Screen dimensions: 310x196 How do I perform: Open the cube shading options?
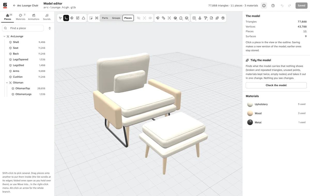click(x=175, y=18)
